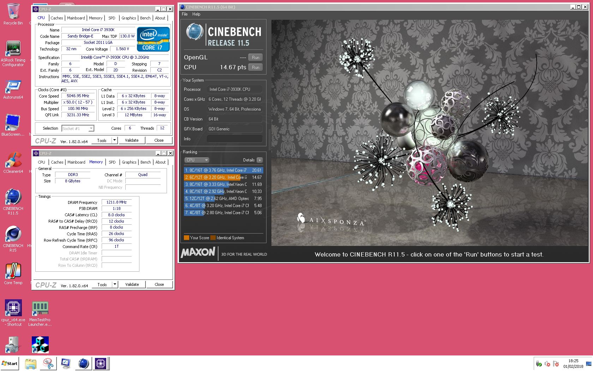Open the File menu in Cinebench
Image resolution: width=593 pixels, height=371 pixels.
(185, 14)
